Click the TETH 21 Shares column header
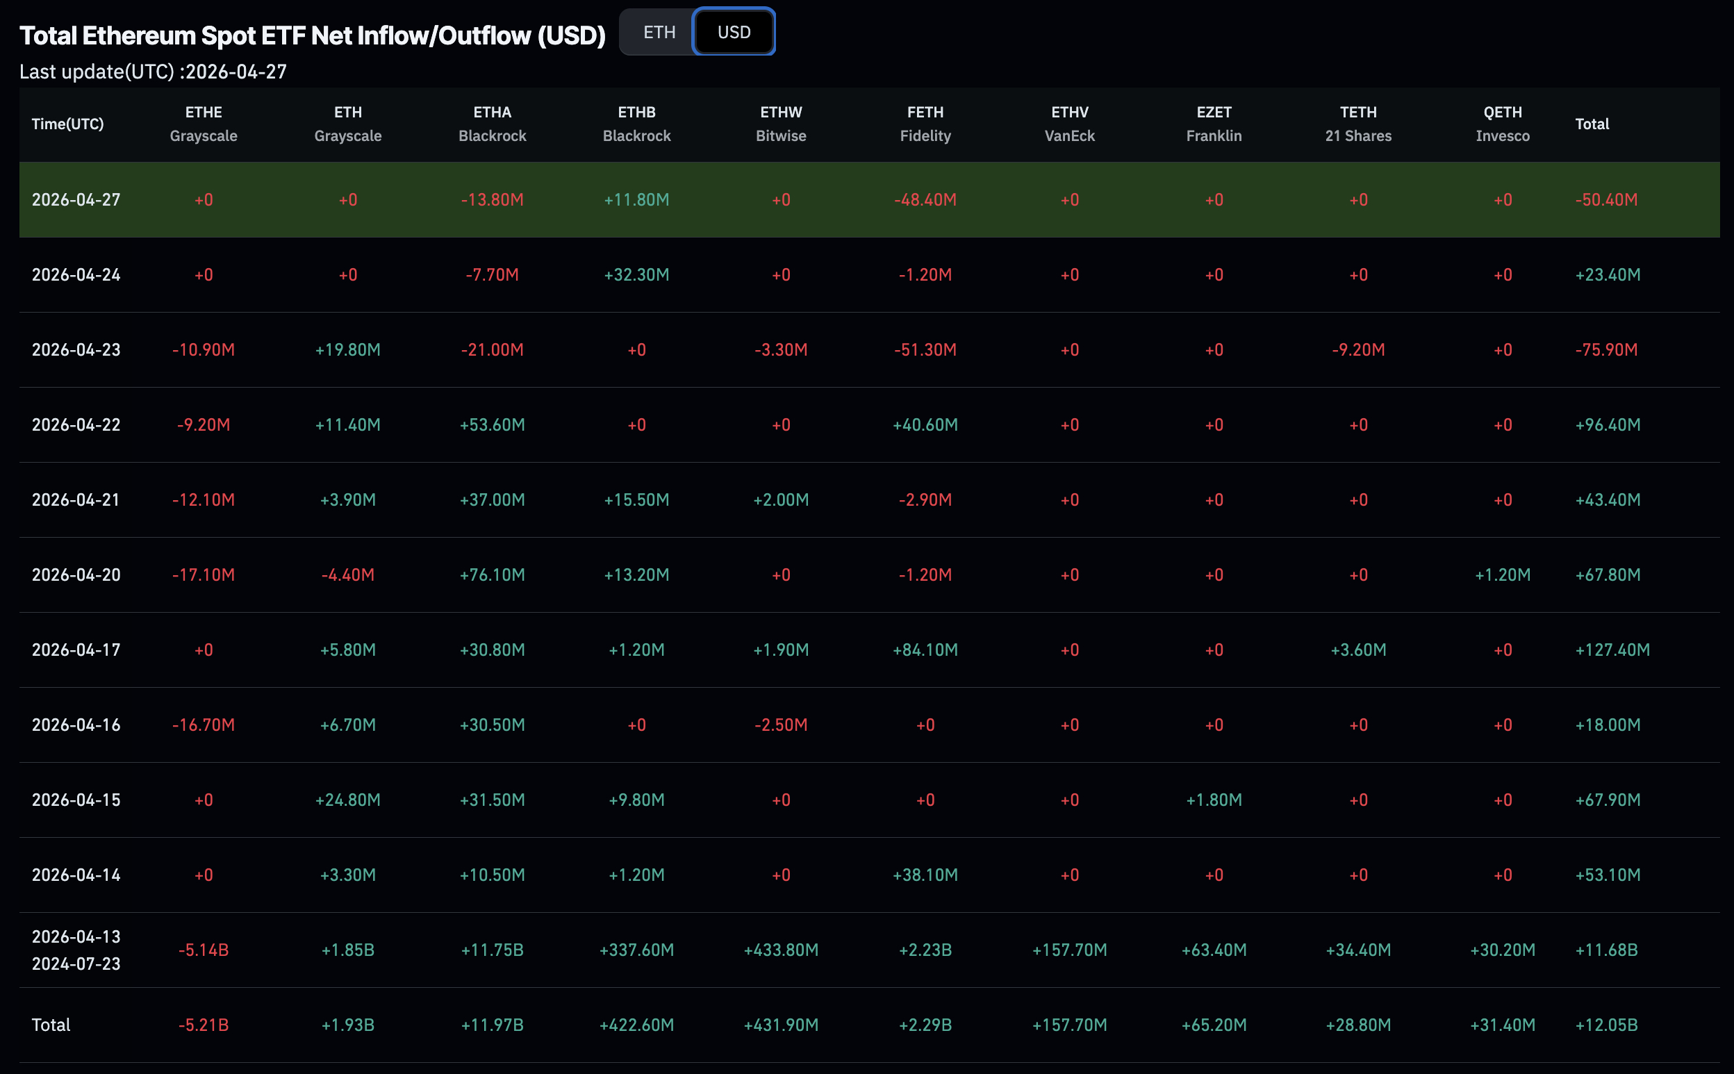1734x1074 pixels. pyautogui.click(x=1357, y=124)
